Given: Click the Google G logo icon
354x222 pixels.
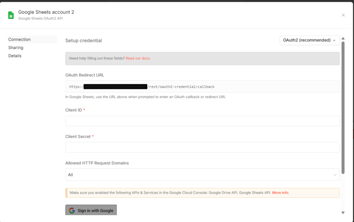Looking at the screenshot, I should pyautogui.click(x=72, y=211).
